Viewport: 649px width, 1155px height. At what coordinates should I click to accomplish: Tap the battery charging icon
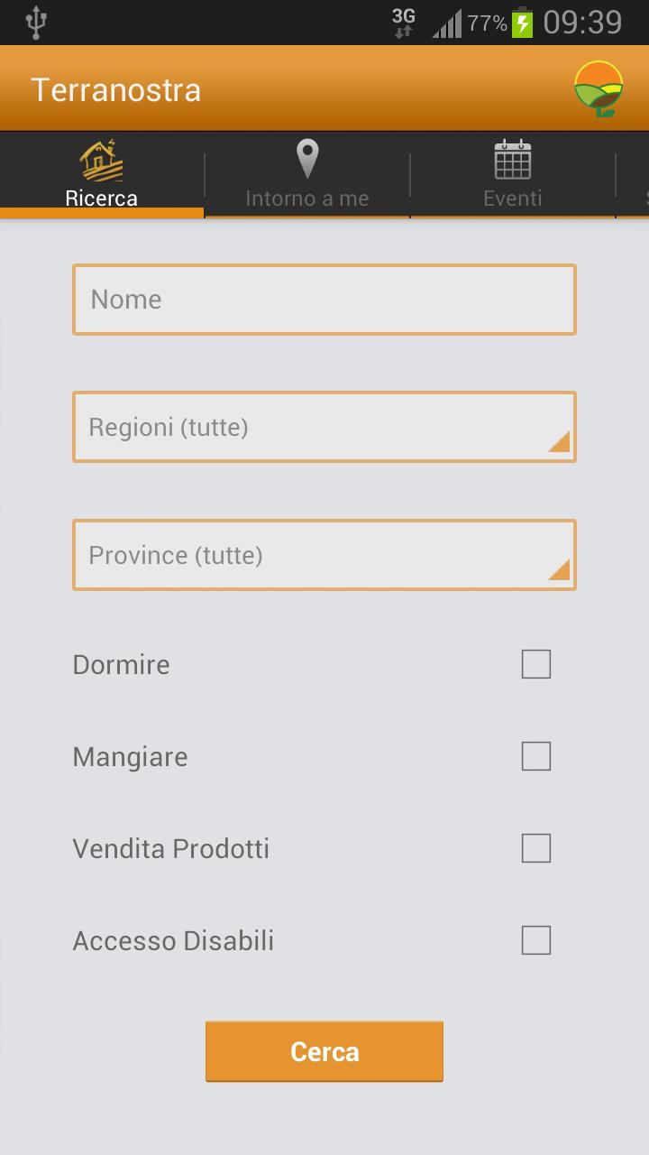point(523,23)
